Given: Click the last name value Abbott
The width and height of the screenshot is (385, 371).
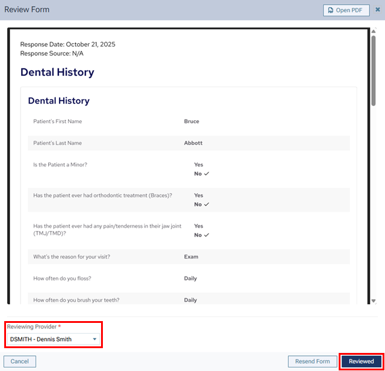Looking at the screenshot, I should [193, 143].
